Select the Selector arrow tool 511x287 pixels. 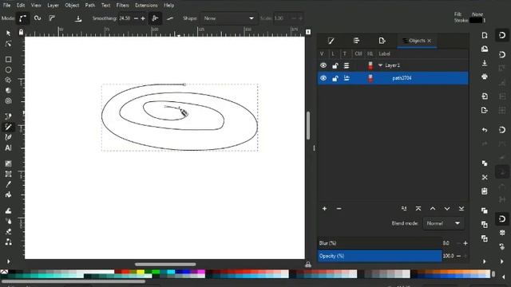coord(8,33)
